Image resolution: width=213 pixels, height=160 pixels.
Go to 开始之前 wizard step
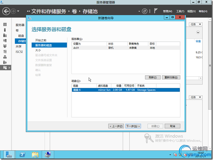[x=41, y=40]
